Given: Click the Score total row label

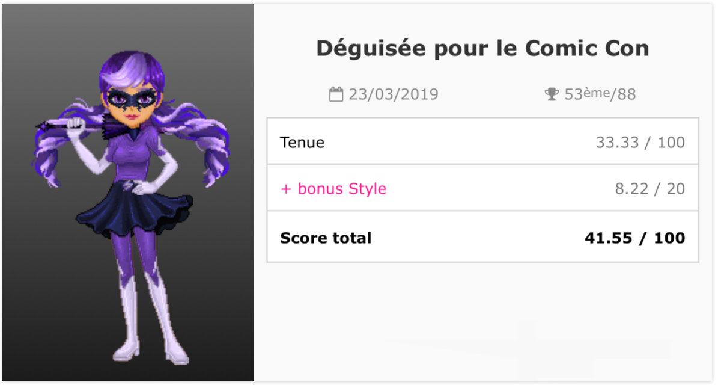Looking at the screenshot, I should click(326, 238).
